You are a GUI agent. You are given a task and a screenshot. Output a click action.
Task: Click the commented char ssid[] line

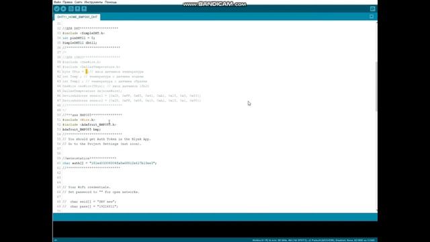click(x=89, y=202)
